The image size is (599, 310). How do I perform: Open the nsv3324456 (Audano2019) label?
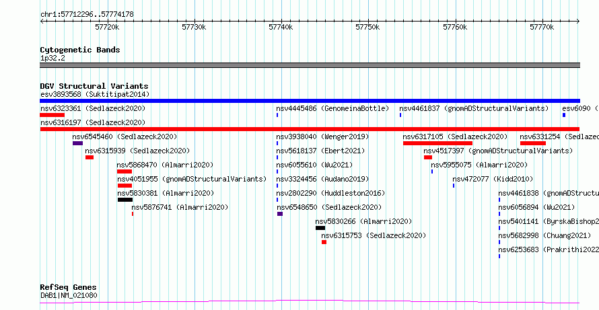click(322, 179)
